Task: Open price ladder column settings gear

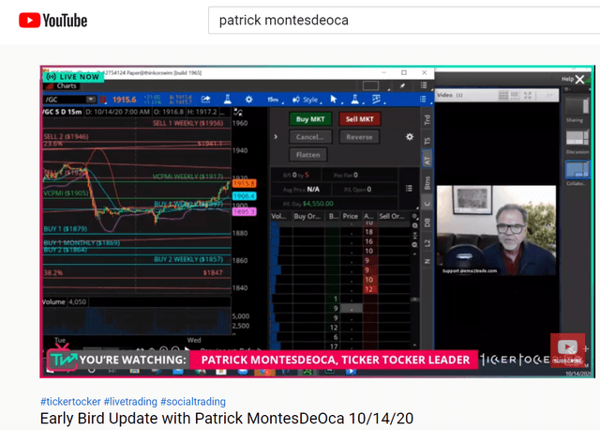Action: point(414,217)
